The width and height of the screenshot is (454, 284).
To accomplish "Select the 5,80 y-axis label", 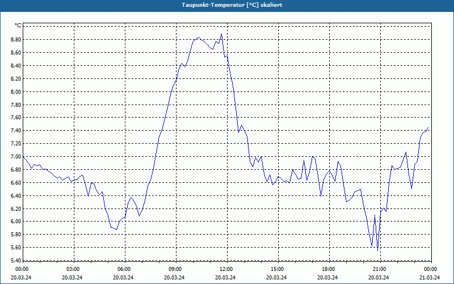I will pyautogui.click(x=16, y=234).
